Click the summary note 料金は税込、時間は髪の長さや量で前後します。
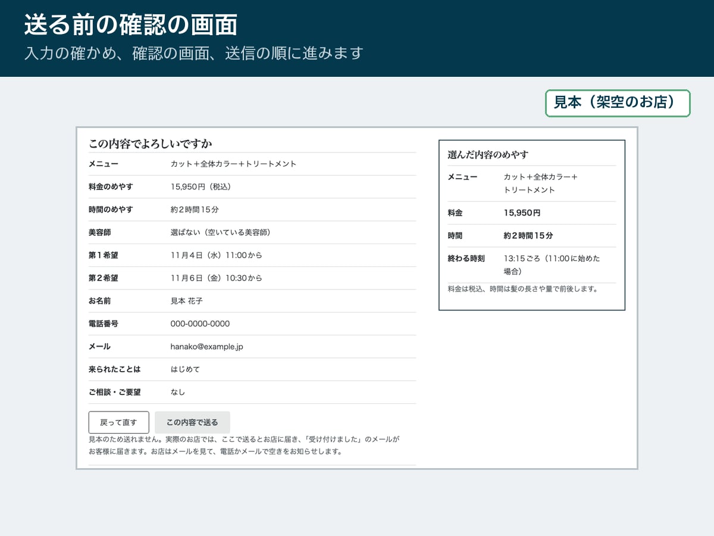Image resolution: width=714 pixels, height=536 pixels. click(x=522, y=289)
